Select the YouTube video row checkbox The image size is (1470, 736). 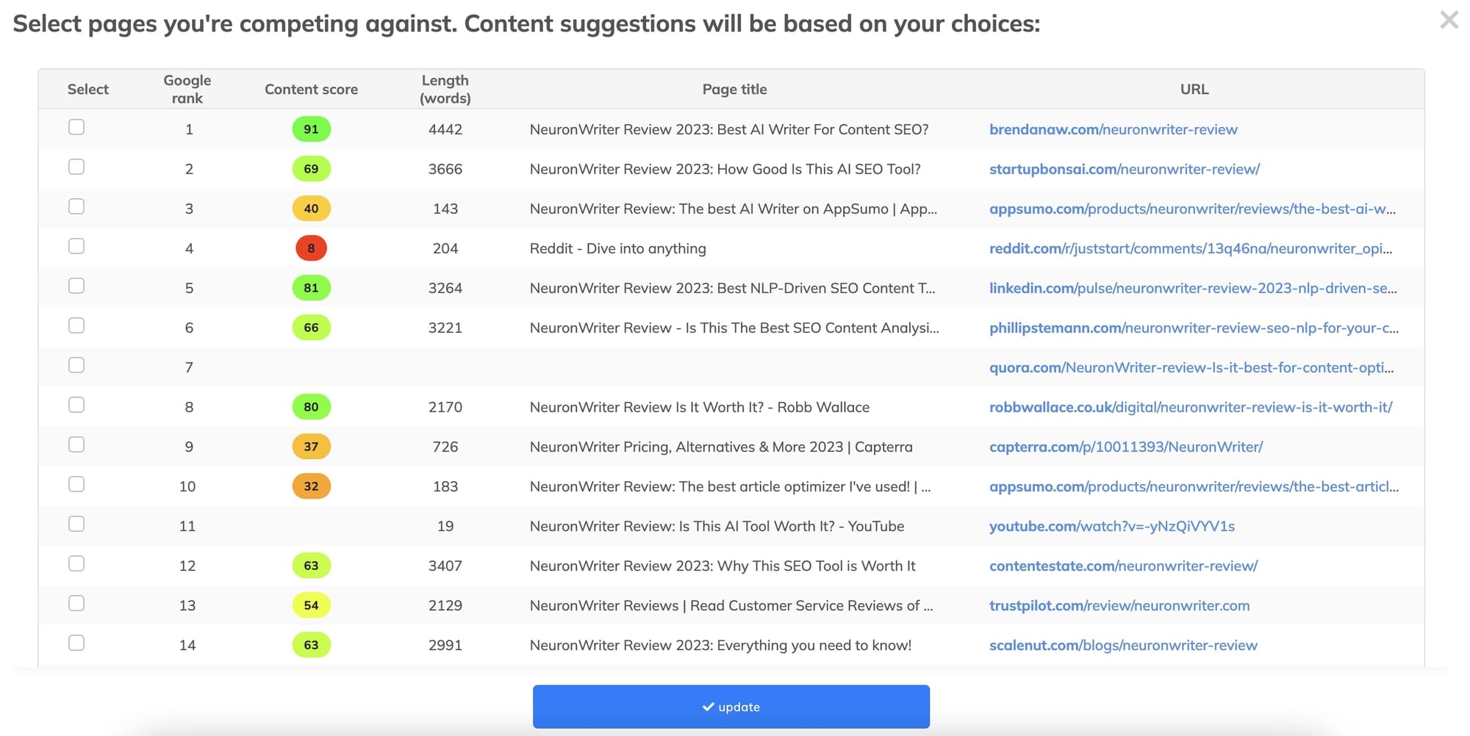(x=76, y=524)
